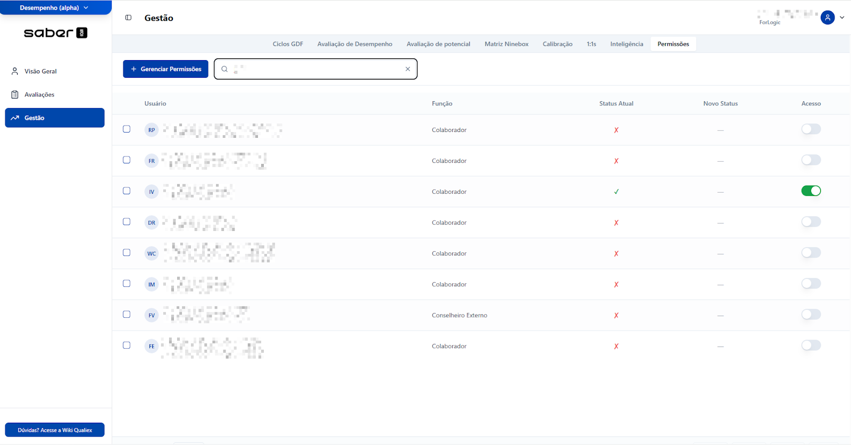851x445 pixels.
Task: Open the Calibração tab
Action: [557, 44]
